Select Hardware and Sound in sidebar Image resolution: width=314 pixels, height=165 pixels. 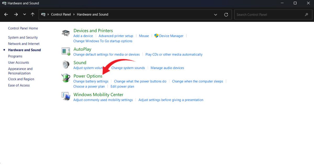coord(24,50)
